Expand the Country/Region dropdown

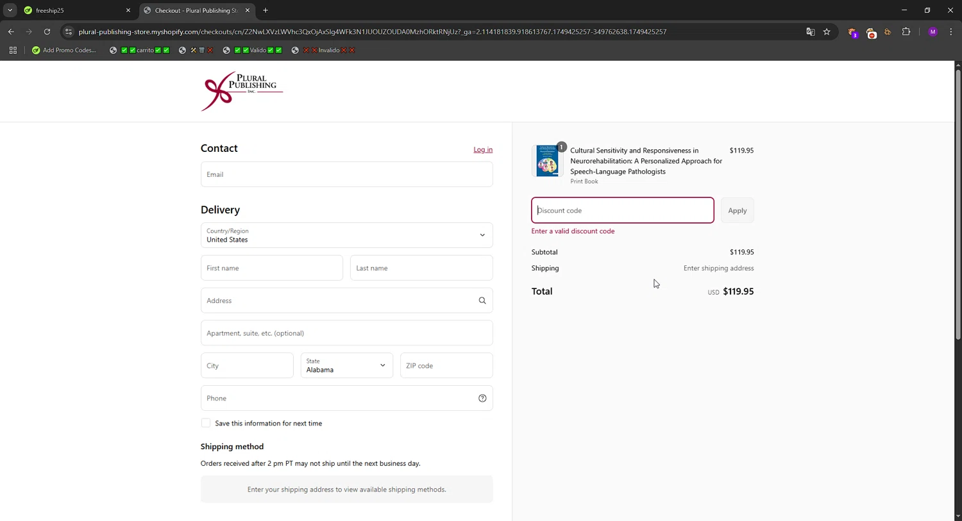tap(346, 235)
